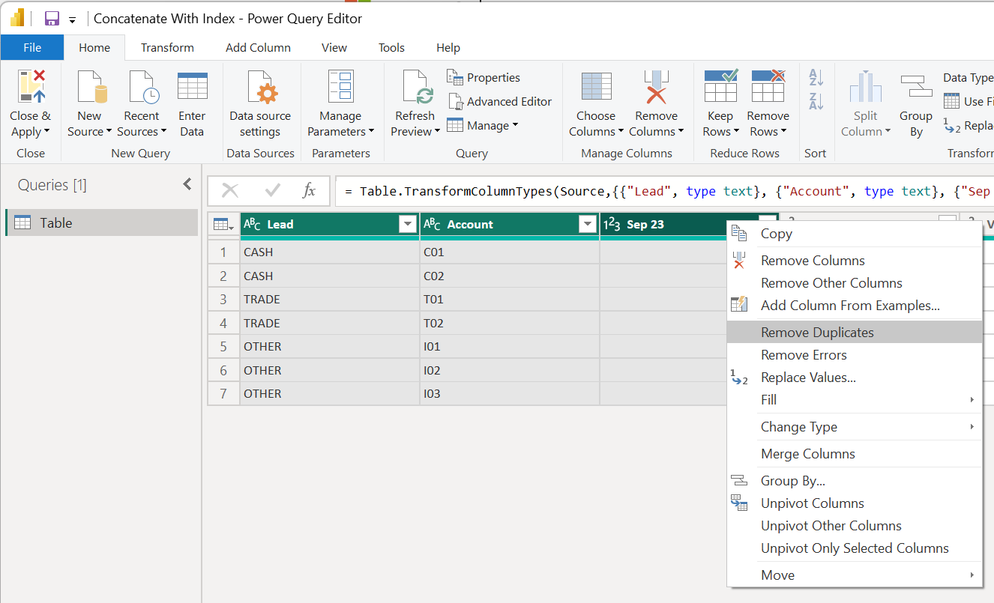Image resolution: width=994 pixels, height=603 pixels.
Task: Sort ascending with the A-Z icon
Action: tap(816, 76)
